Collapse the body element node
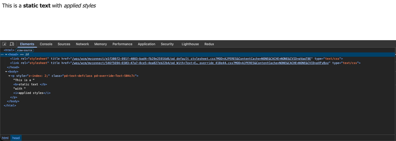The height and width of the screenshot is (141, 396). [6, 71]
